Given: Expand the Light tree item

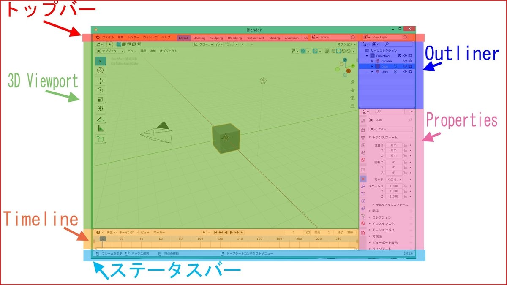Looking at the screenshot, I should (372, 72).
